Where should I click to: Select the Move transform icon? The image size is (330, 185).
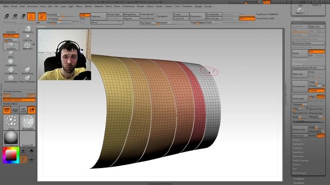tap(7, 16)
